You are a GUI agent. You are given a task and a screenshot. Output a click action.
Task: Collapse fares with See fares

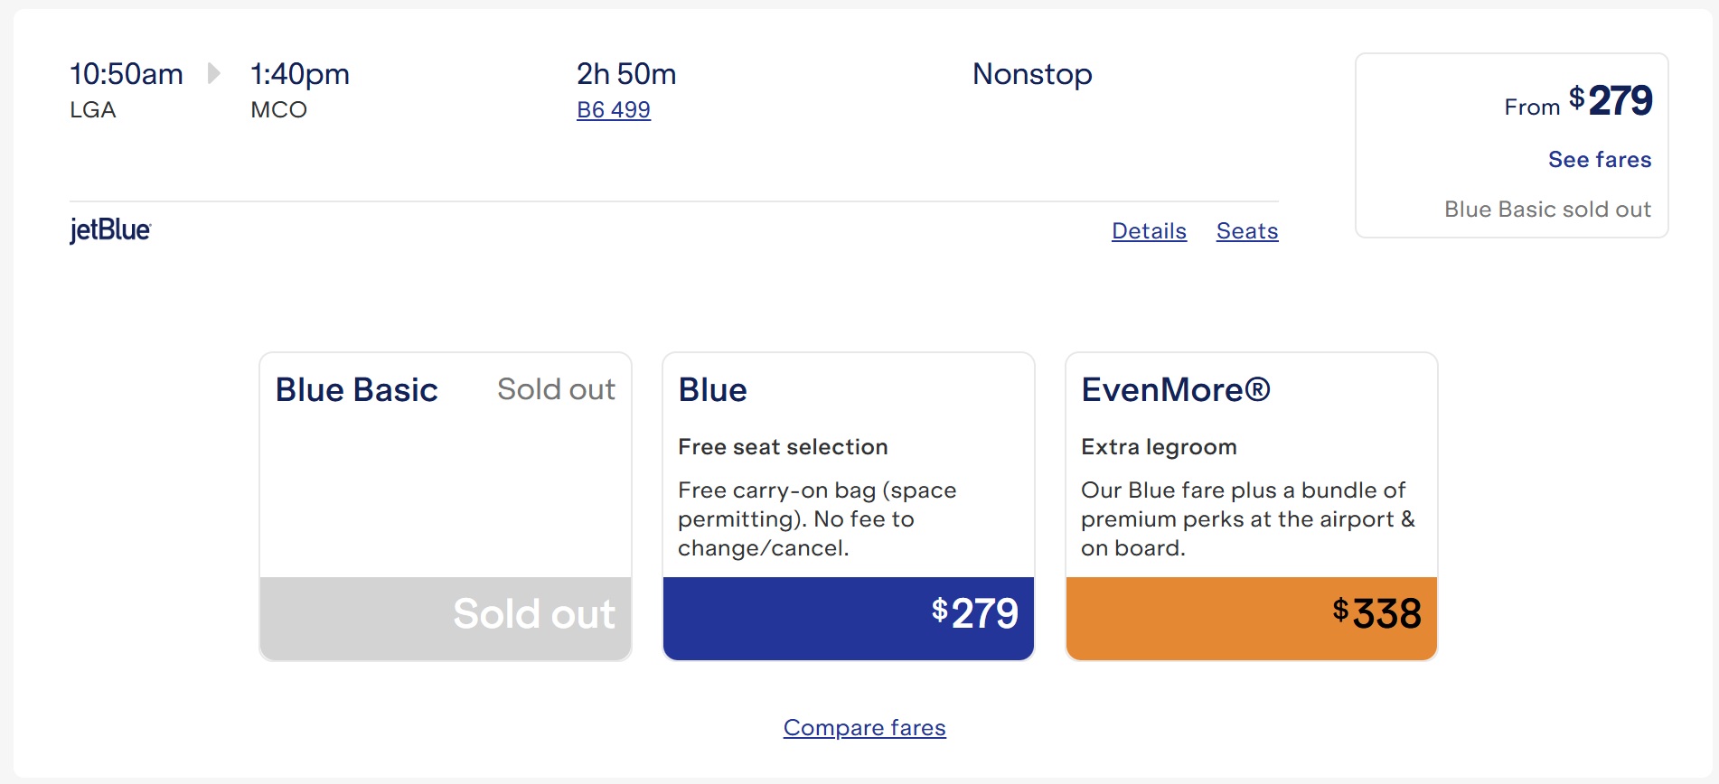(x=1600, y=160)
